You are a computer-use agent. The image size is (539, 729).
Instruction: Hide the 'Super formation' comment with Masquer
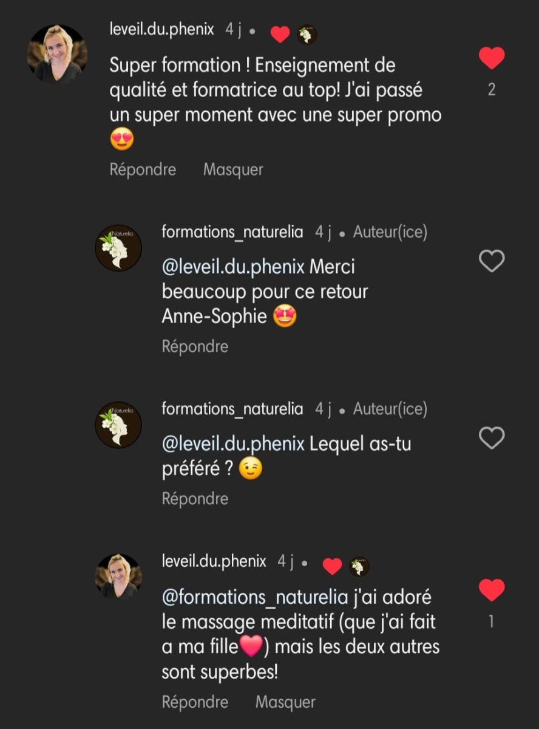[x=233, y=169]
